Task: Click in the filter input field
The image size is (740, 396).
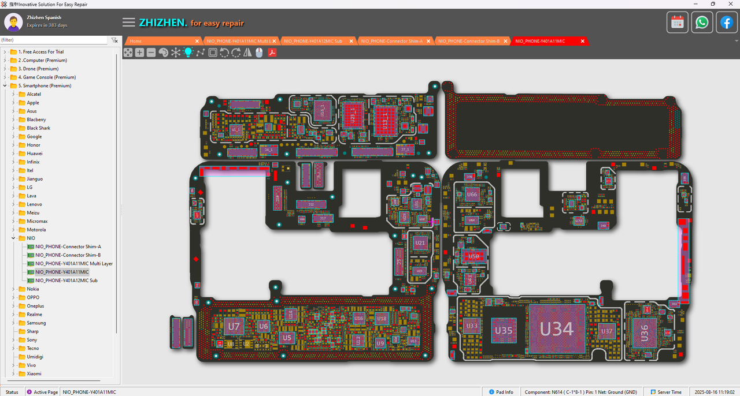Action: coord(54,40)
